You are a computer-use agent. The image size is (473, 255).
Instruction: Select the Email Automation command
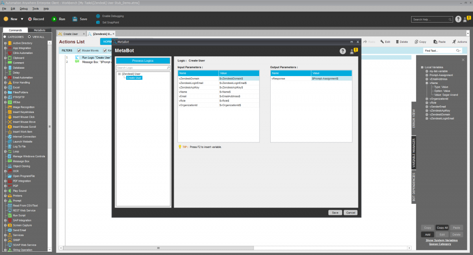23,77
